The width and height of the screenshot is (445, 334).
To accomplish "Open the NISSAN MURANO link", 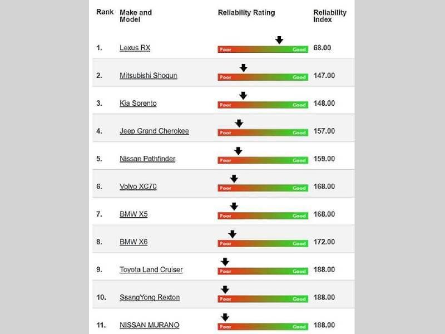I will [x=149, y=325].
